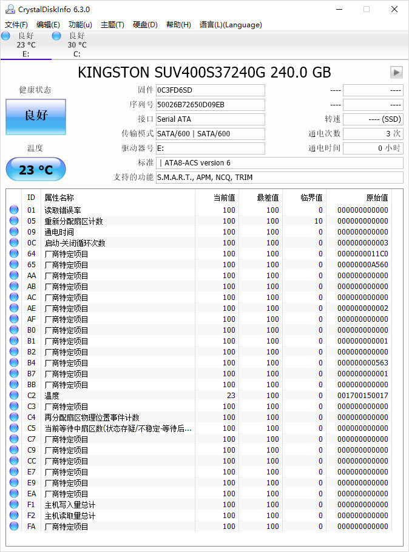The image size is (409, 552).
Task: Click status icon for attribute C5
Action: [x=14, y=428]
